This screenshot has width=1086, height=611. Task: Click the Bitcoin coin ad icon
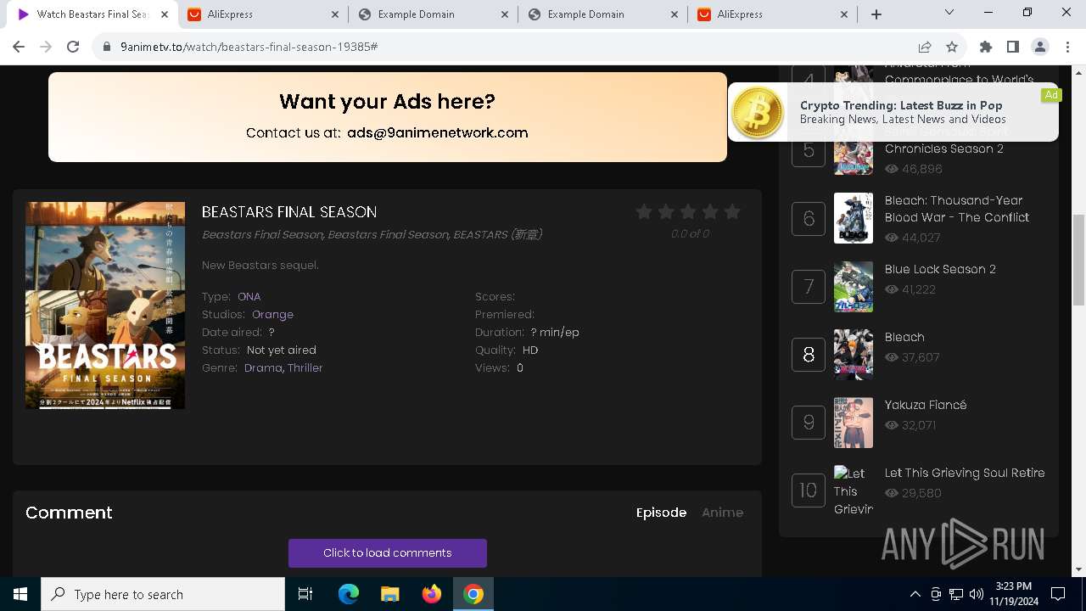pyautogui.click(x=757, y=113)
